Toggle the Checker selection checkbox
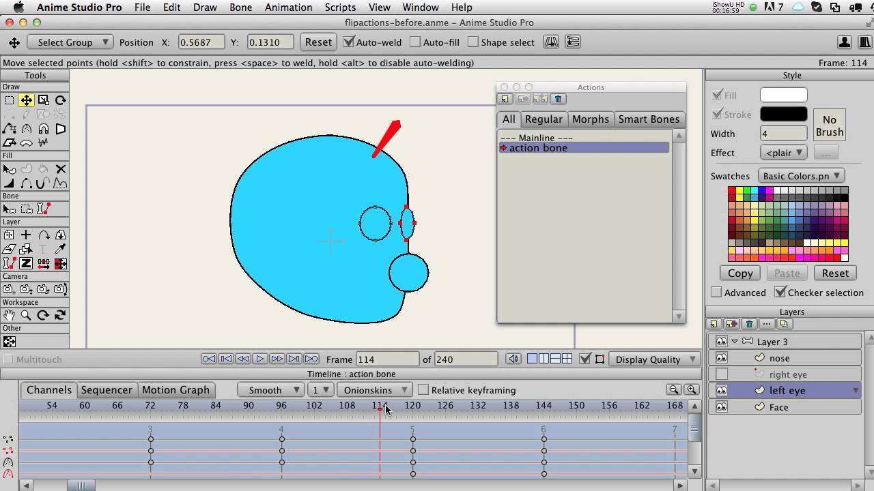874x491 pixels. click(780, 293)
